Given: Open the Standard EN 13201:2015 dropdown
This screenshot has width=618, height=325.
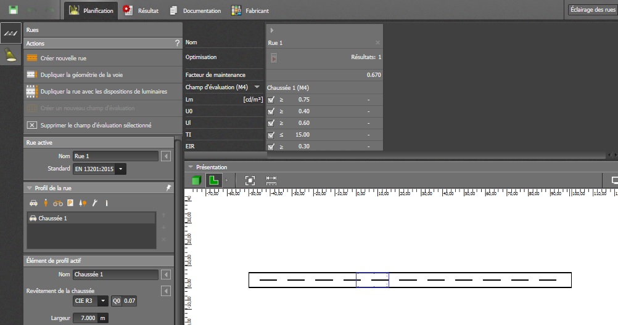Looking at the screenshot, I should point(121,169).
